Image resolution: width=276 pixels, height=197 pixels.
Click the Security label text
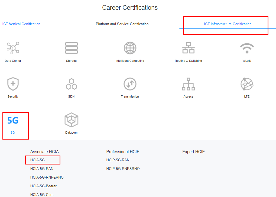click(x=13, y=96)
